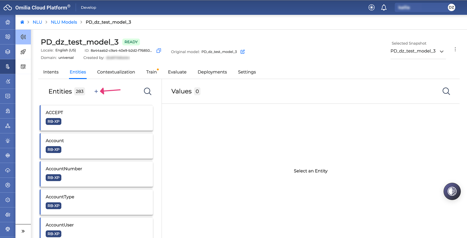Open the Entities search magnifier
The height and width of the screenshot is (238, 467).
[x=148, y=91]
